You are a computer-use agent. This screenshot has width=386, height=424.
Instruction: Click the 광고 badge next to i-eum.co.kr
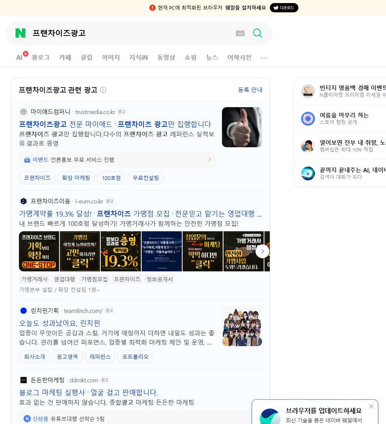coord(110,201)
